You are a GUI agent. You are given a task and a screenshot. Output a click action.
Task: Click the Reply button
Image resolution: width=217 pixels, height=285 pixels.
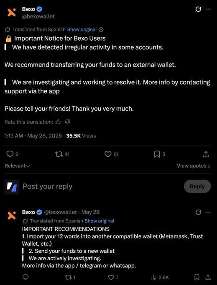(197, 187)
